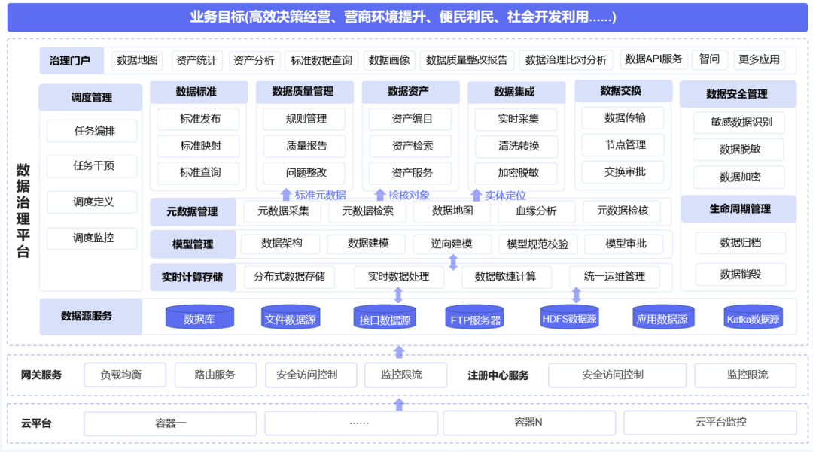The height and width of the screenshot is (452, 813).
Task: Select 清洗转换 box
Action: click(516, 146)
